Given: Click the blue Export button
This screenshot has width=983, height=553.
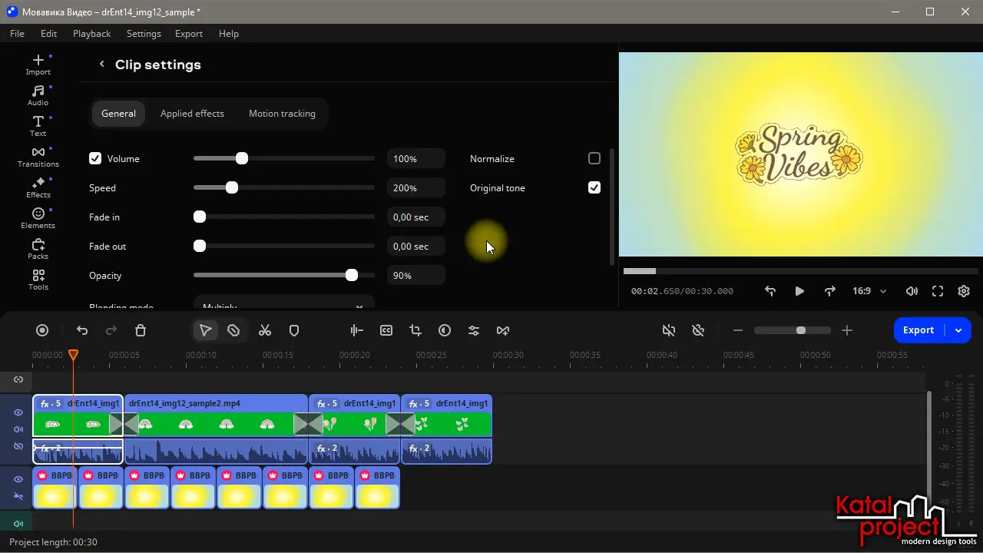Looking at the screenshot, I should (918, 330).
